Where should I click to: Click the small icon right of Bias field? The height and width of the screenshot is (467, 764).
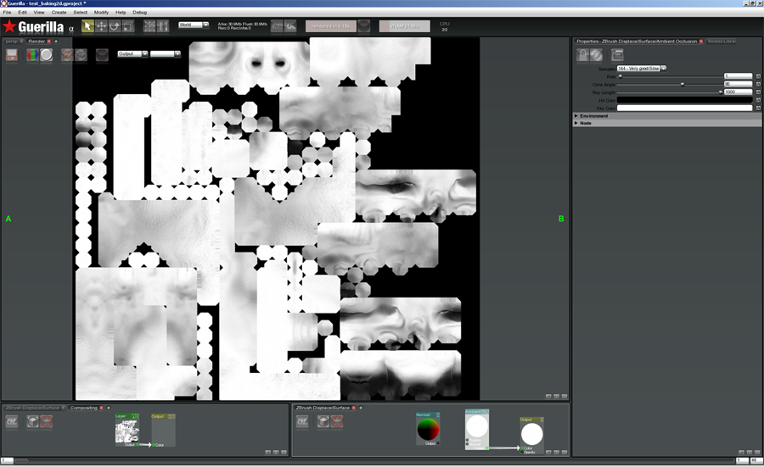(x=758, y=76)
